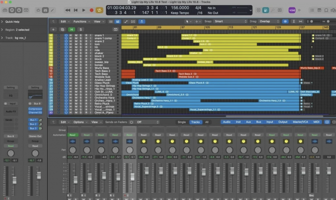Solo the Wurly Bass track
This screenshot has height=200, width=336.
click(x=81, y=68)
